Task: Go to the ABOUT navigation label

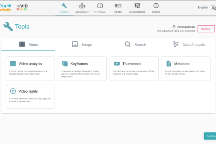Action: (x=156, y=12)
